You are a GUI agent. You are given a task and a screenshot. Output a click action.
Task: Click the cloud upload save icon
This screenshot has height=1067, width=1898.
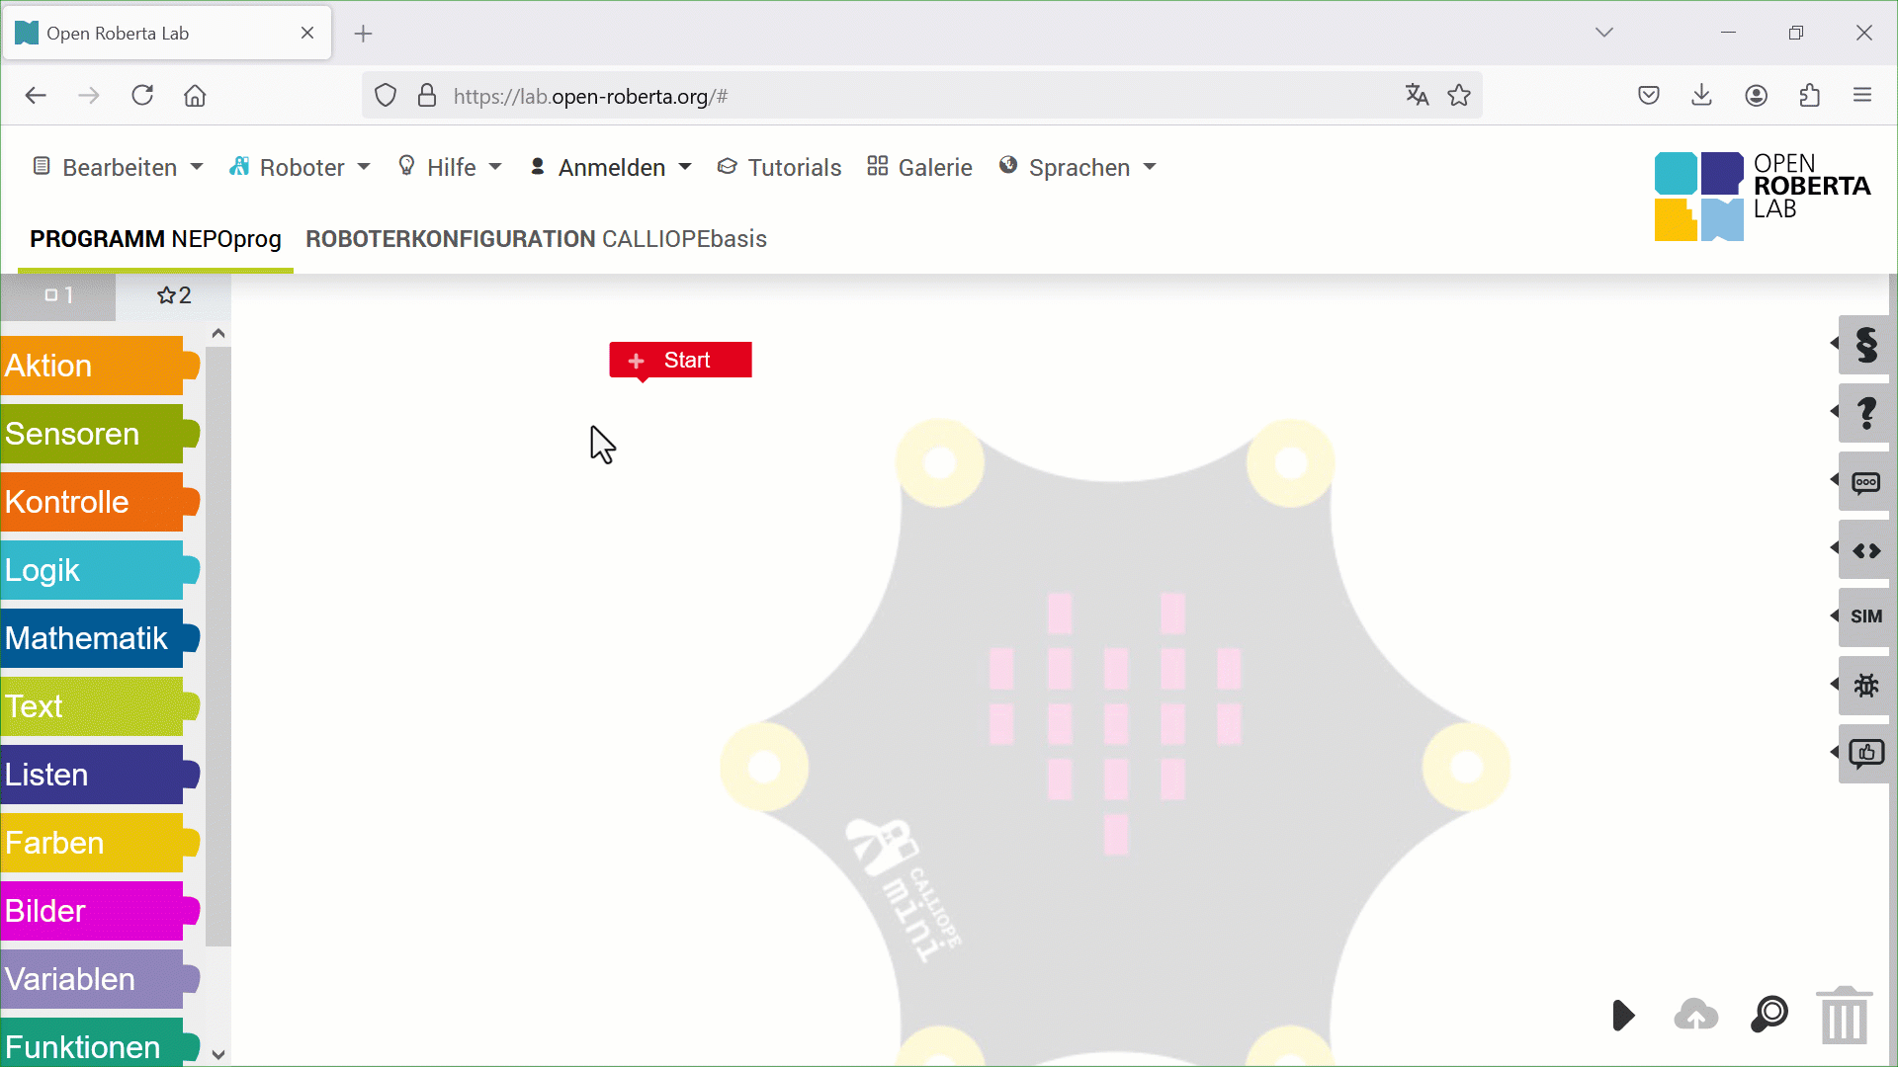tap(1695, 1015)
